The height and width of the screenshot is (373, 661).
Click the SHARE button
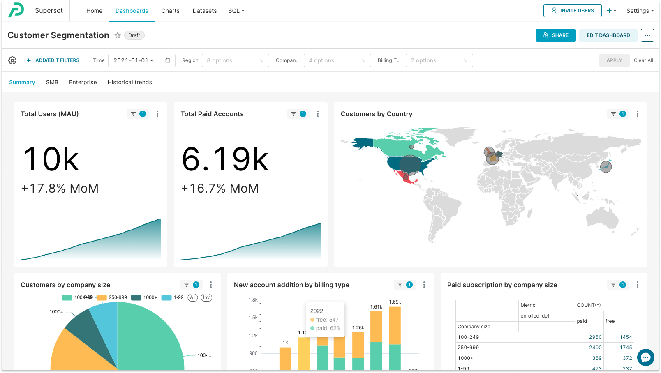[555, 35]
